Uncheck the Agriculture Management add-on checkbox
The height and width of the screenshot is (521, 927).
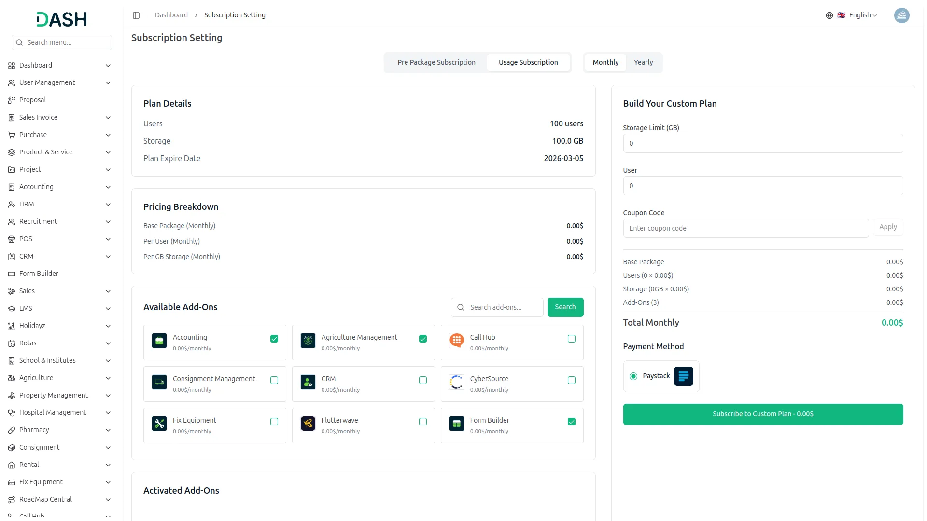click(423, 339)
